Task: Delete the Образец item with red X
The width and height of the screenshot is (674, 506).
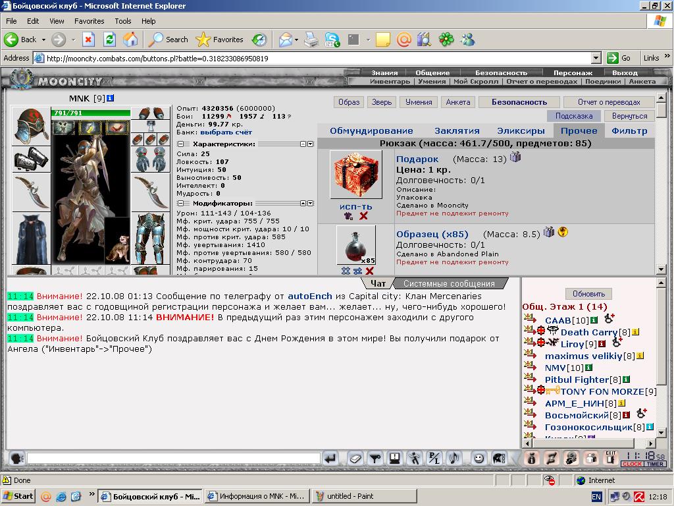Action: (369, 271)
